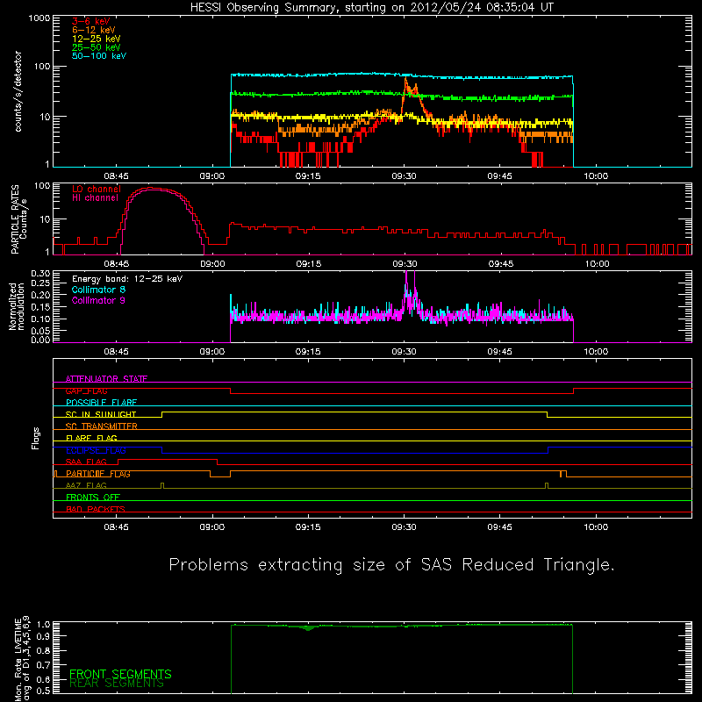Click the 1000 tick value on counts axis
The width and height of the screenshot is (702, 702).
39,18
